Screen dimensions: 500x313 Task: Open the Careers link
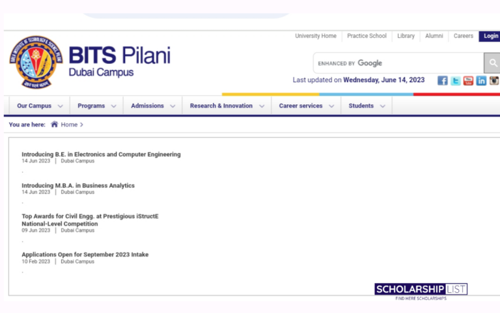click(464, 36)
